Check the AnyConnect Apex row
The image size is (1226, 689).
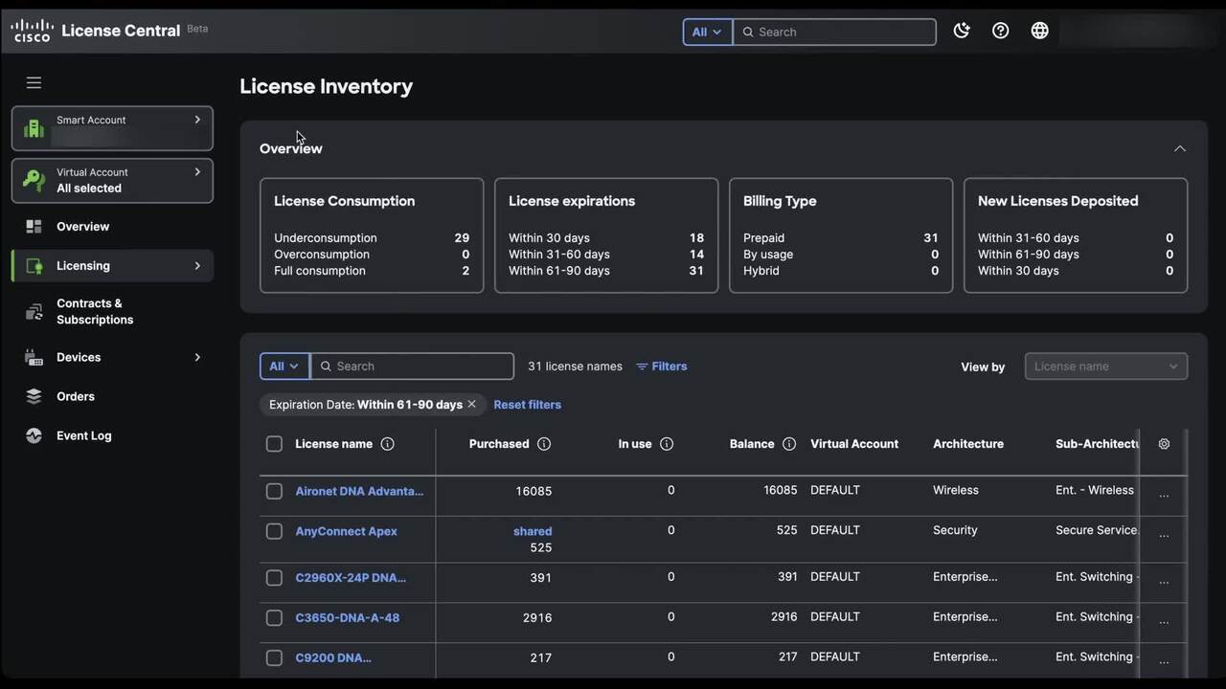(274, 531)
